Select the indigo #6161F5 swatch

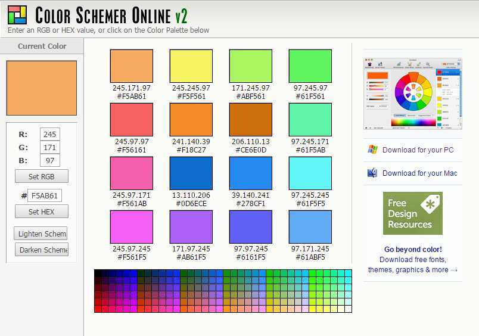(x=251, y=226)
